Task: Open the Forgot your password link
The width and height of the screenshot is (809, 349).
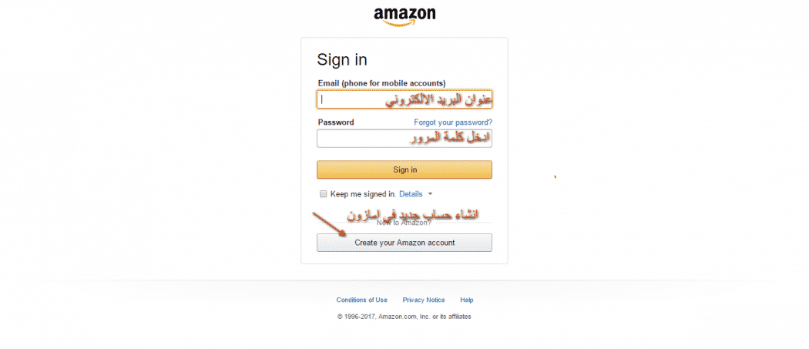Action: click(453, 122)
